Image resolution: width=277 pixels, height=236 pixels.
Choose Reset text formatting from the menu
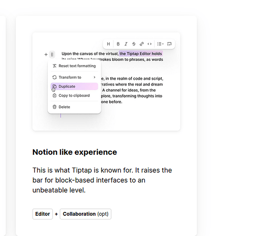74,66
